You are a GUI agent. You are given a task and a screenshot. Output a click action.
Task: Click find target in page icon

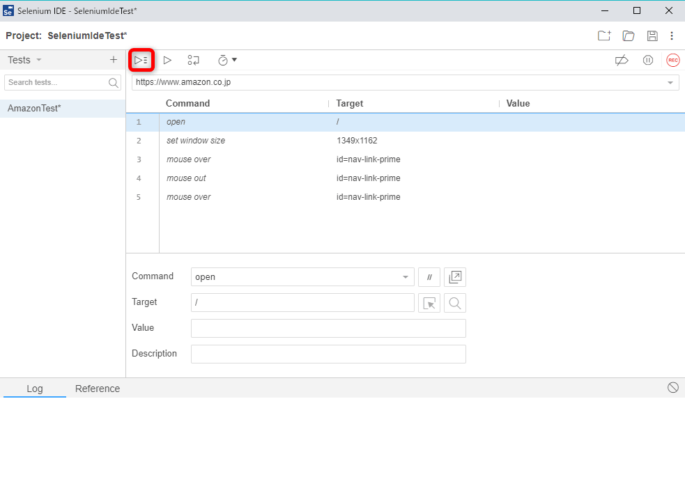(455, 303)
